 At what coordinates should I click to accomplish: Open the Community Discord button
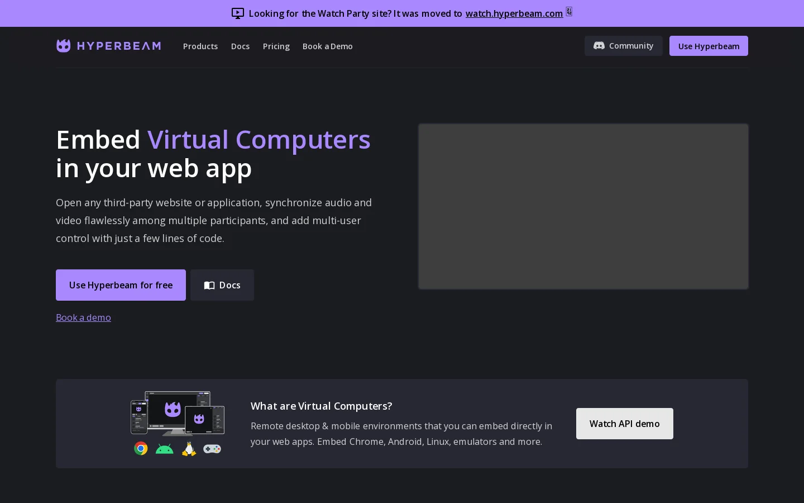(624, 46)
